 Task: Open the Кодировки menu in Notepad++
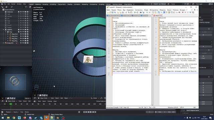[130, 10]
